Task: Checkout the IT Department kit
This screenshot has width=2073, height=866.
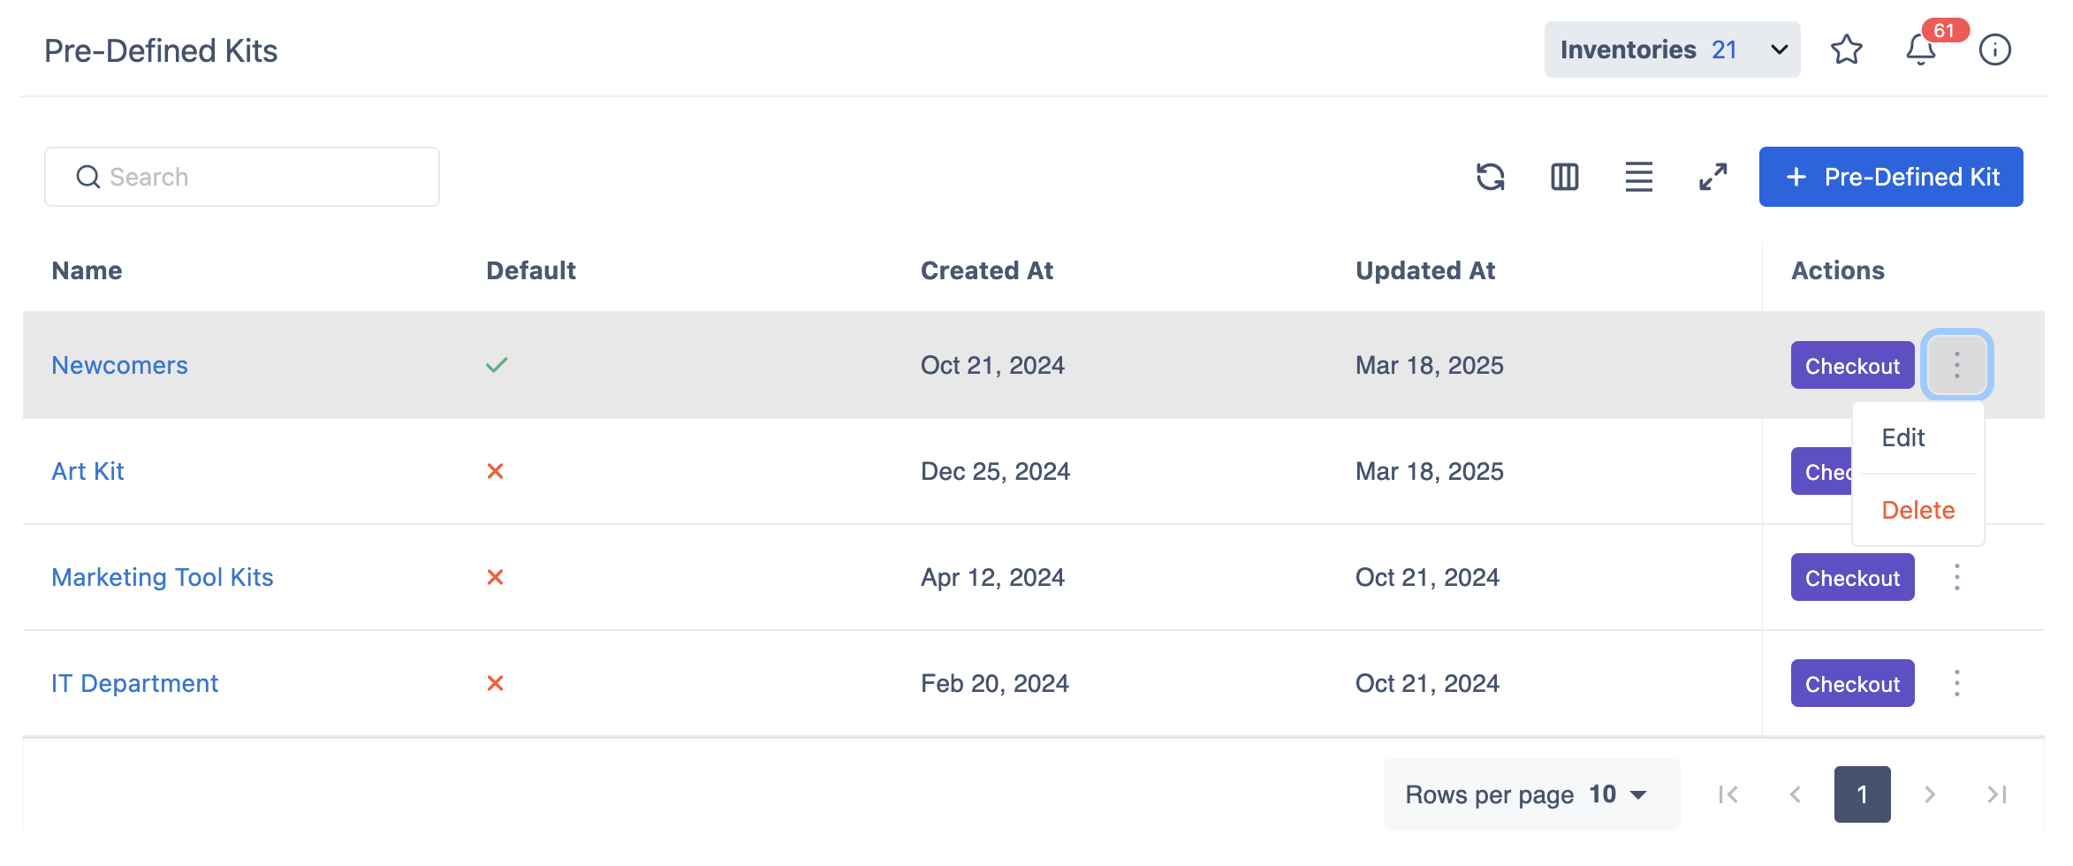Action: point(1851,683)
